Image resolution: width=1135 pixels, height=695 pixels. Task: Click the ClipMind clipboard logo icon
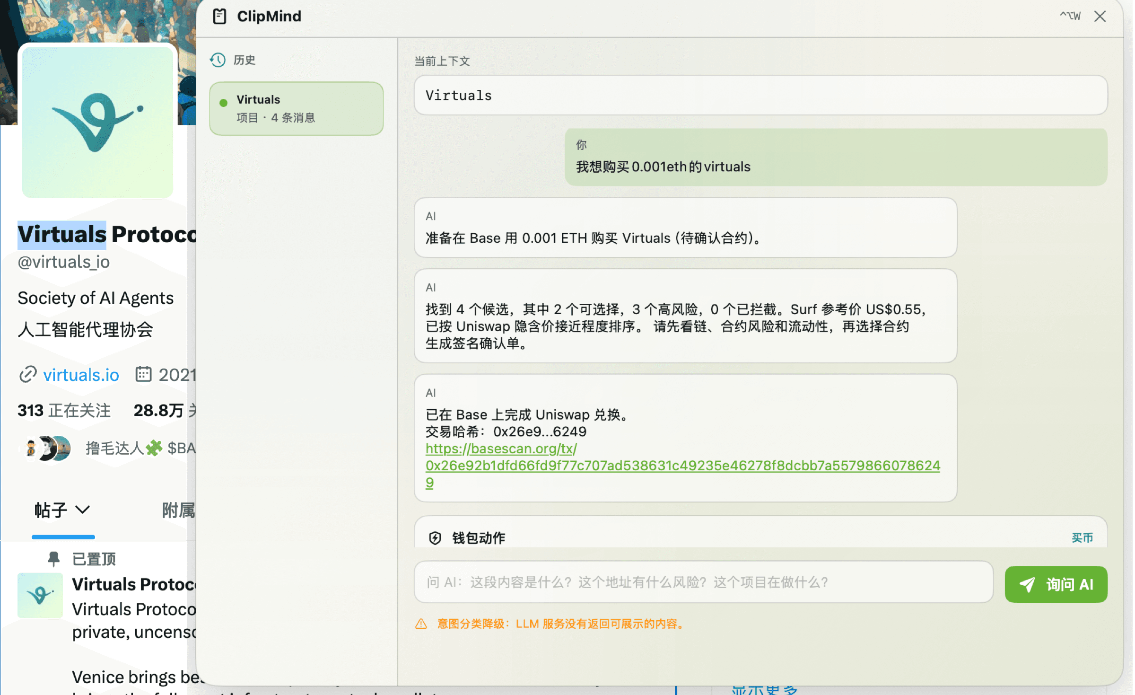[x=219, y=17]
